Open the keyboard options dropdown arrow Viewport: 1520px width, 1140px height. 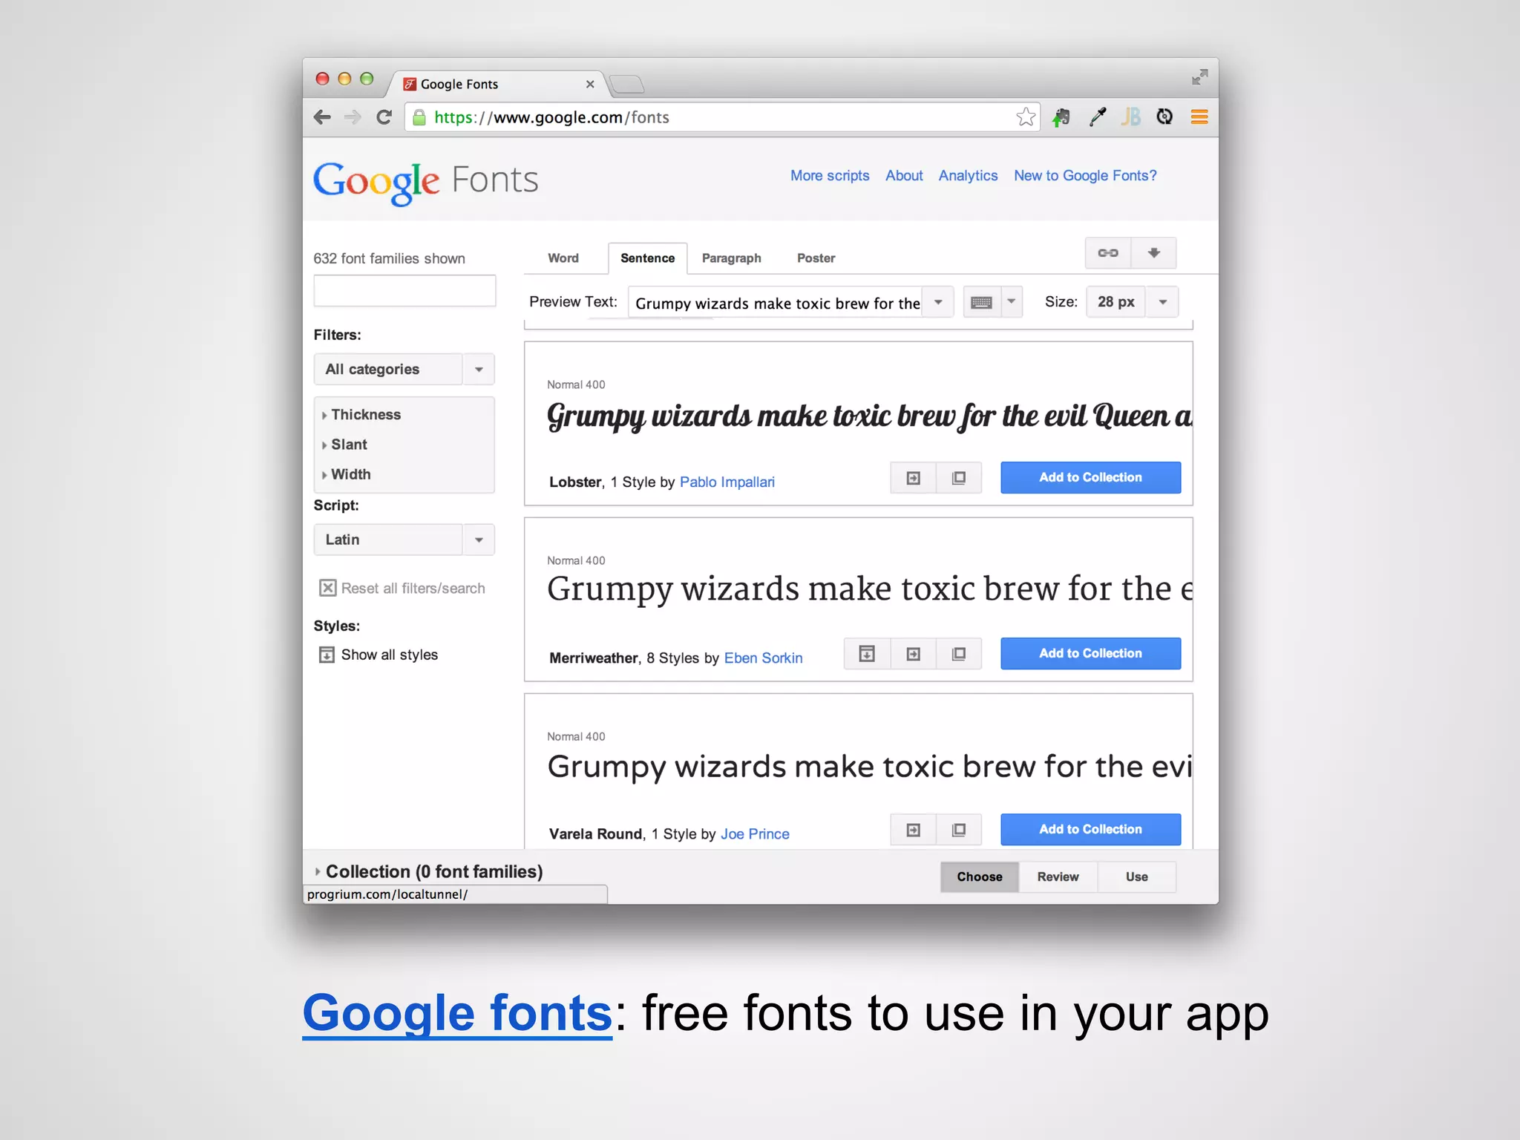(x=1011, y=302)
